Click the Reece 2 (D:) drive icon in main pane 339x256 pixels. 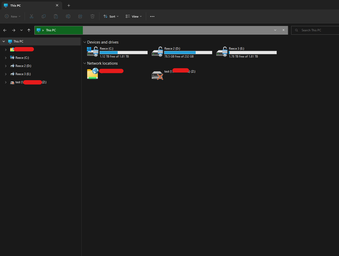(x=157, y=52)
